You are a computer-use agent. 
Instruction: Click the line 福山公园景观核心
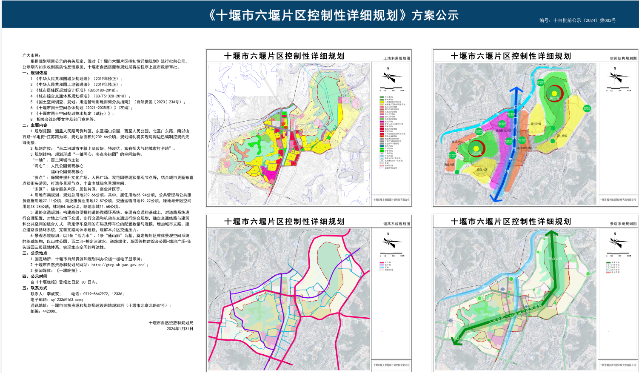pos(67,172)
